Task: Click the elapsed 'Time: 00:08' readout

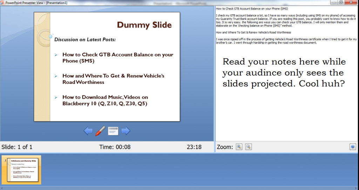Action: 115,147
